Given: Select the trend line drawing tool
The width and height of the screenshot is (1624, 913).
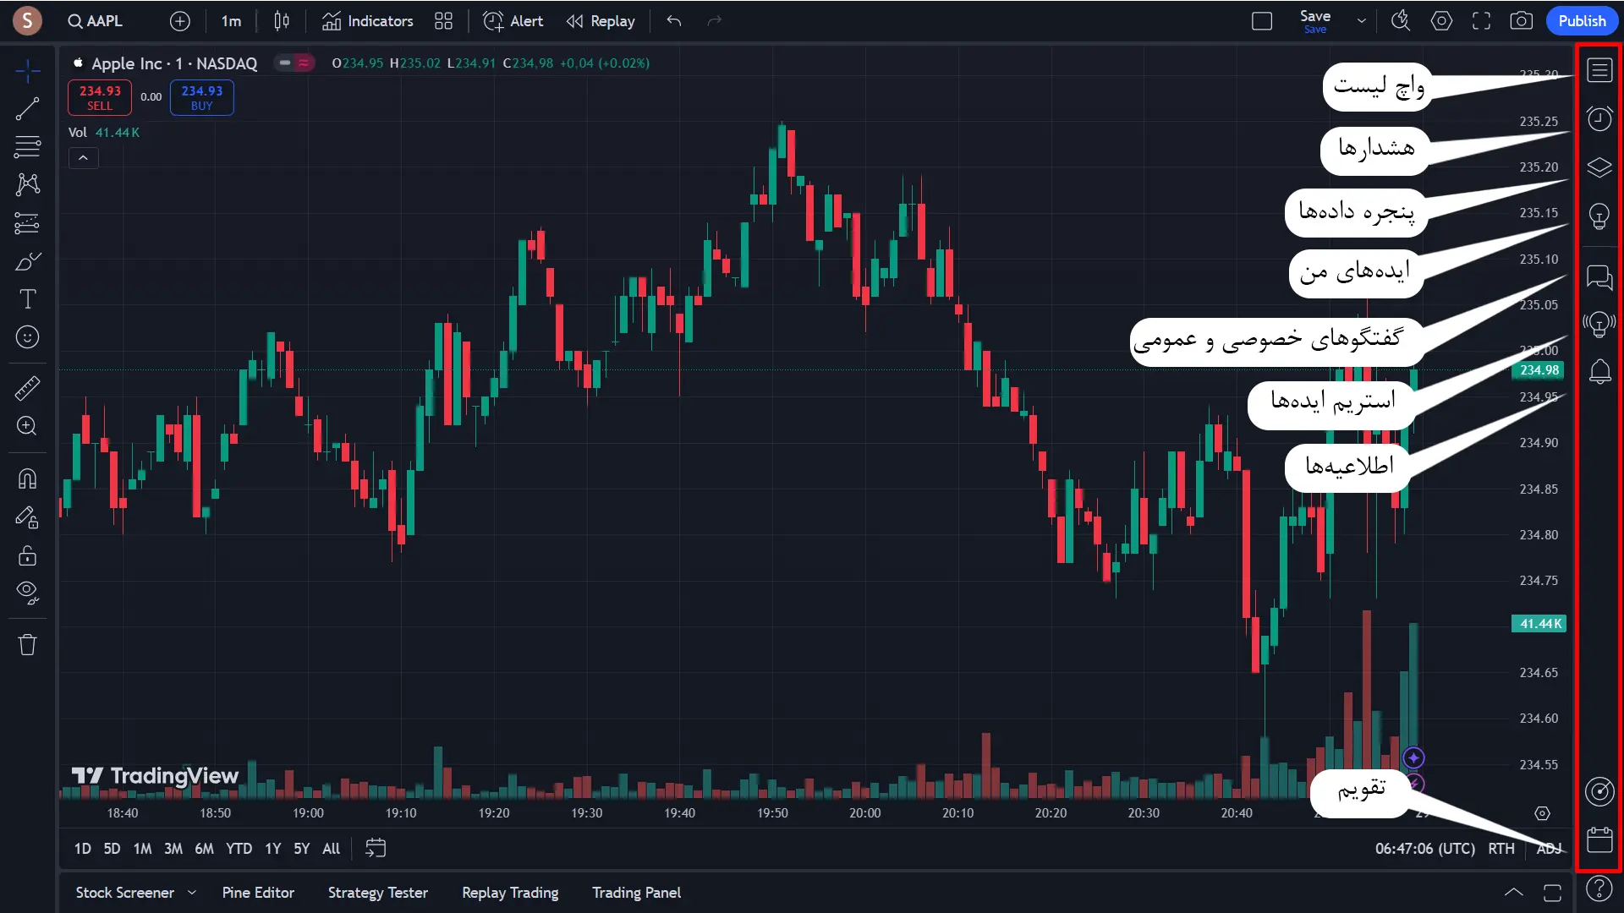Looking at the screenshot, I should point(28,108).
